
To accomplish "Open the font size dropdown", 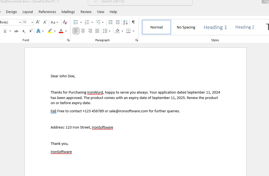I will click(32, 22).
